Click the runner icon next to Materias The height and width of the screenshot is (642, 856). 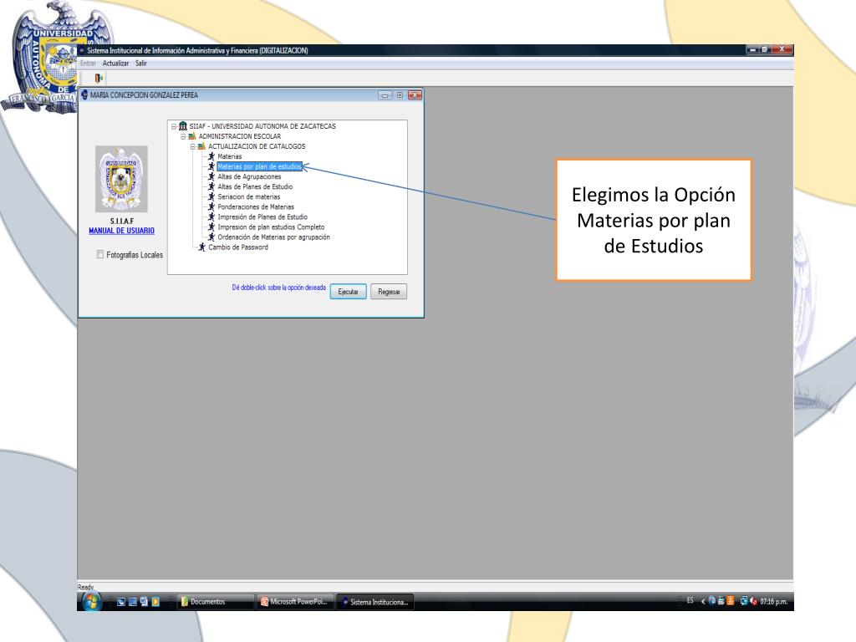tap(211, 156)
